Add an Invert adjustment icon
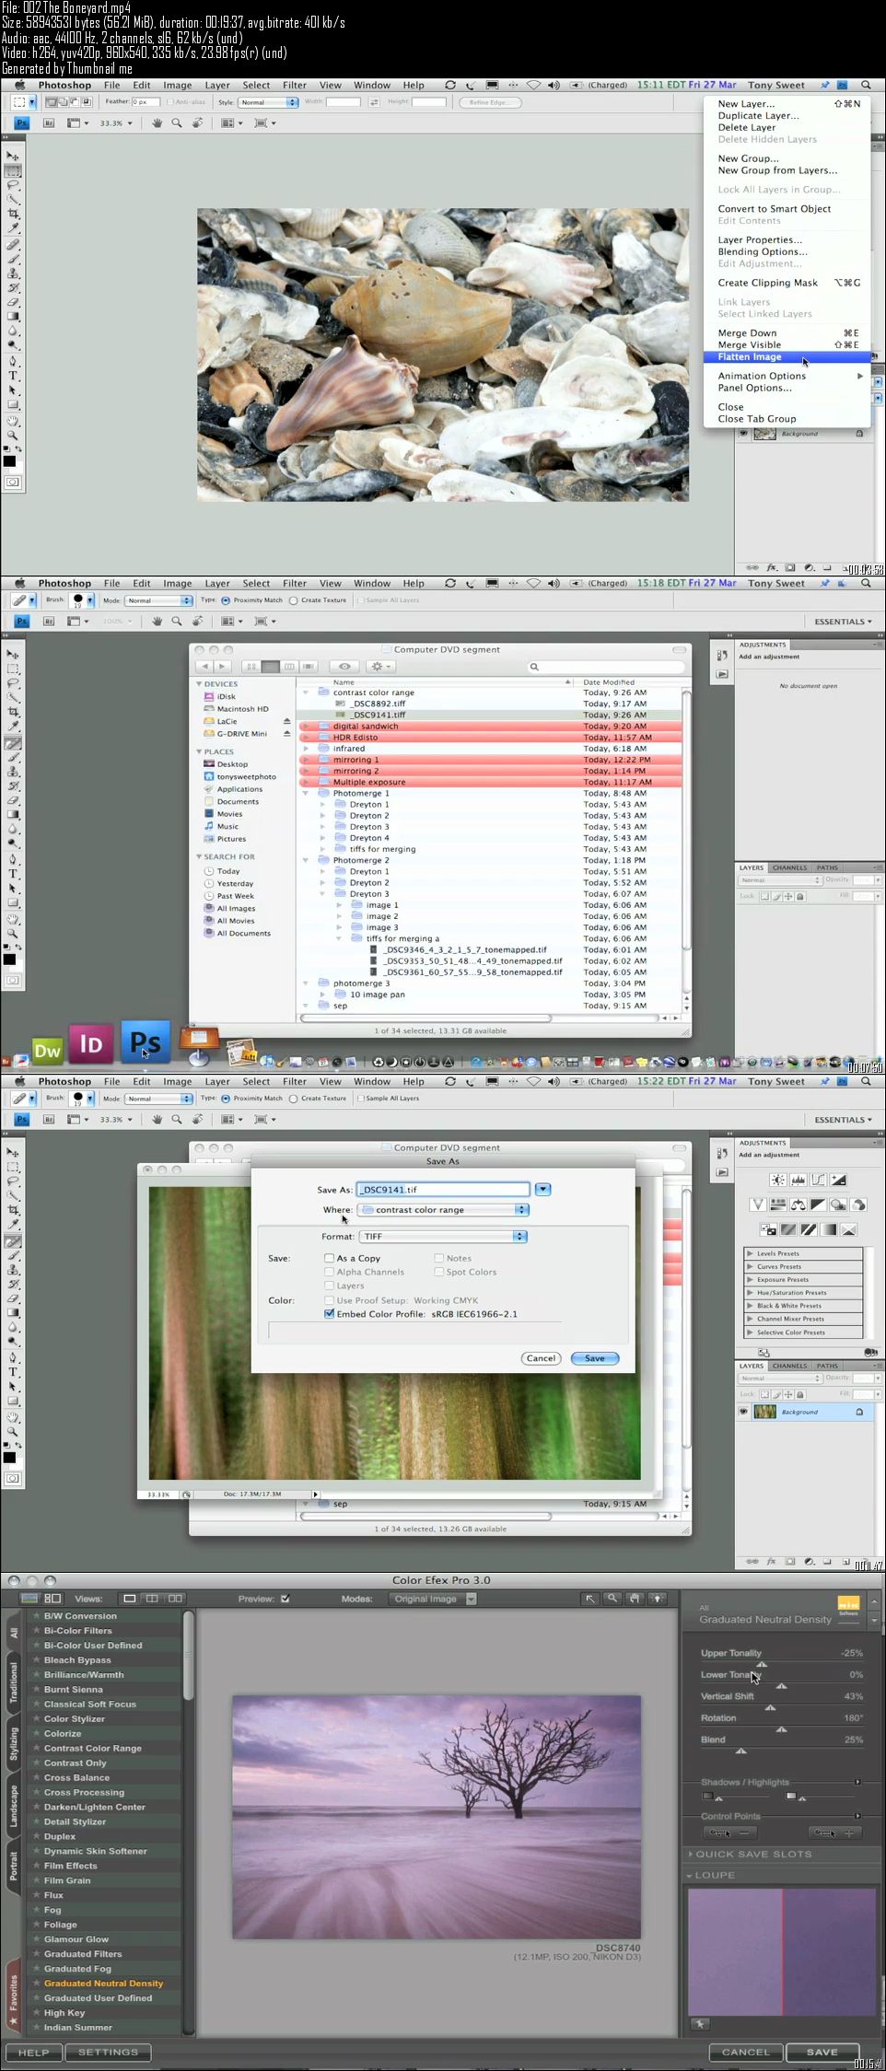Screen dimensions: 886x2071 (768, 1229)
